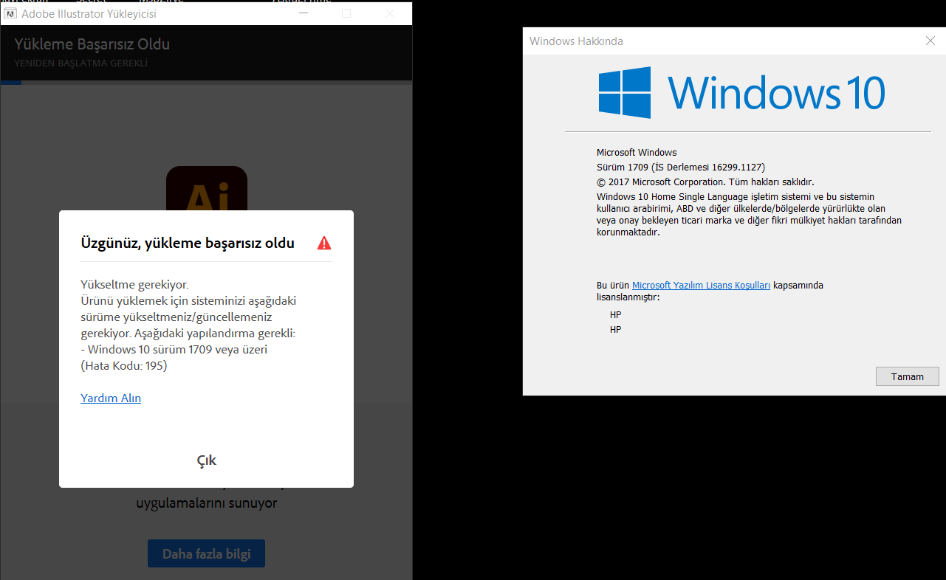Click the installer progress bar under the header
The width and height of the screenshot is (946, 580).
(206, 83)
